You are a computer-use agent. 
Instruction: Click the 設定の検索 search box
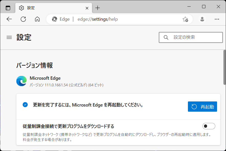(x=191, y=37)
